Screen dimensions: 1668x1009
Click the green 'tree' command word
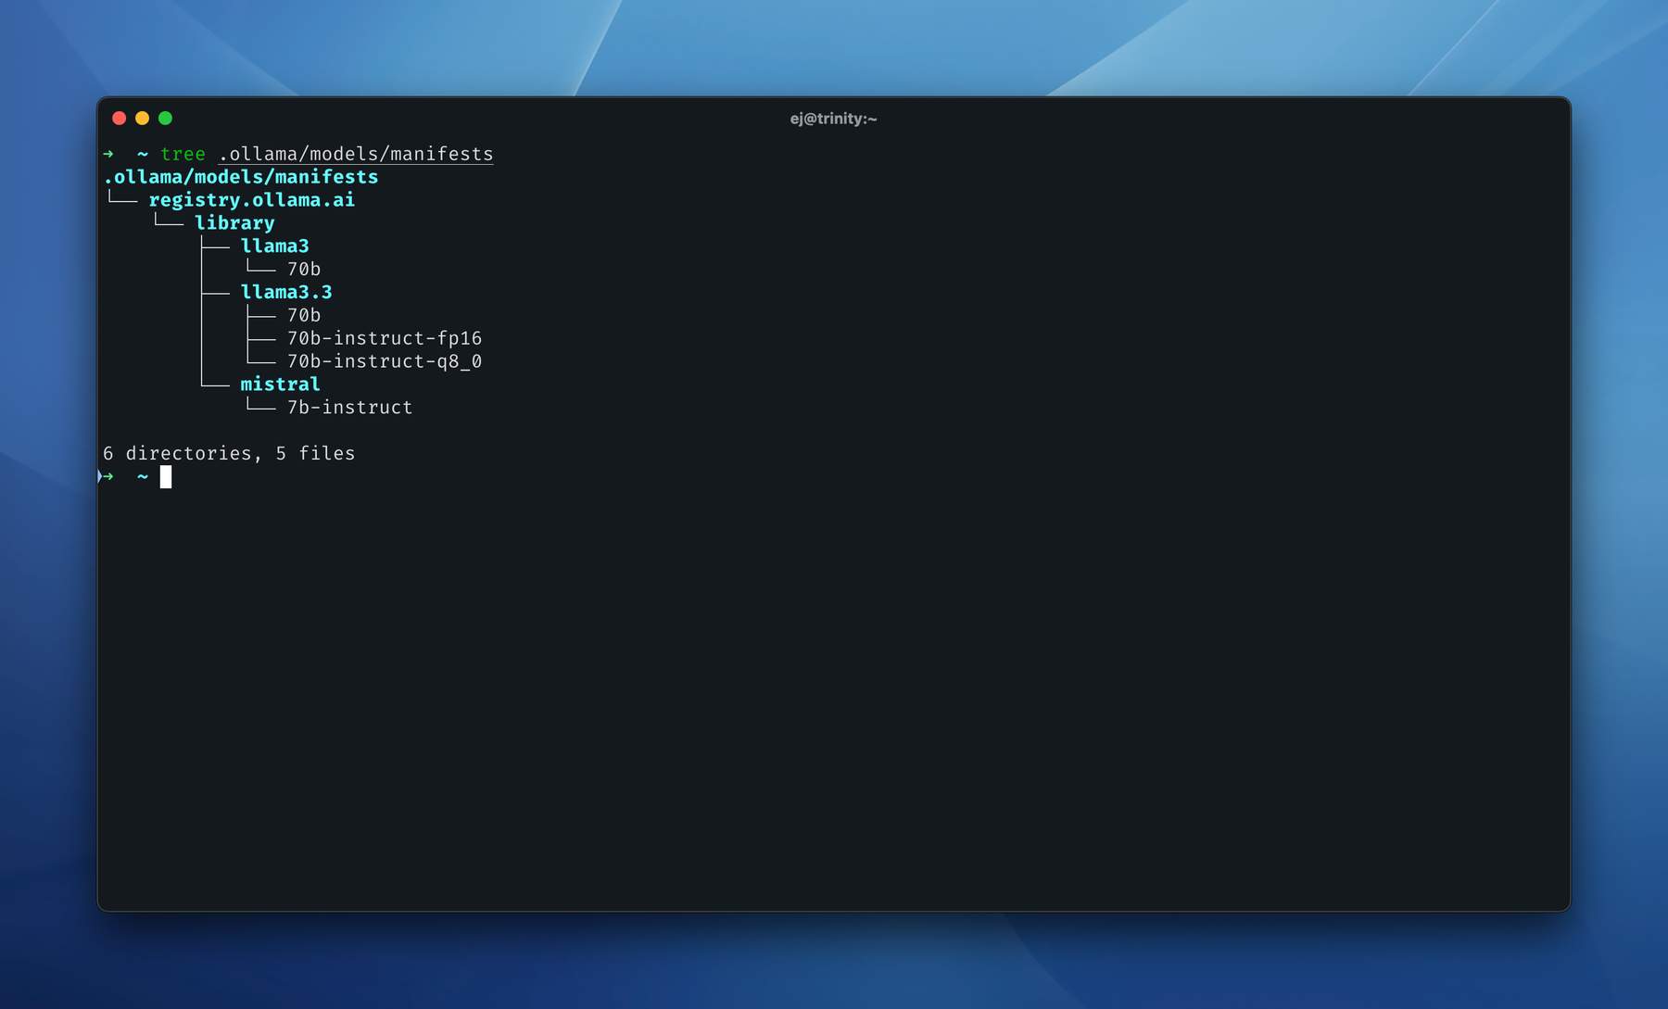click(x=183, y=154)
